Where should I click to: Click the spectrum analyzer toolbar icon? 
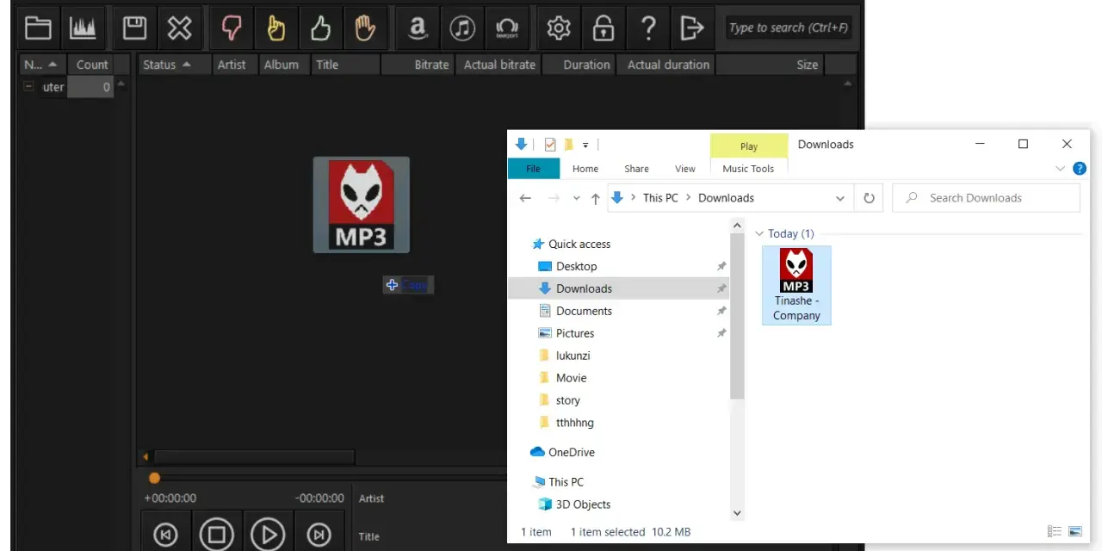84,28
